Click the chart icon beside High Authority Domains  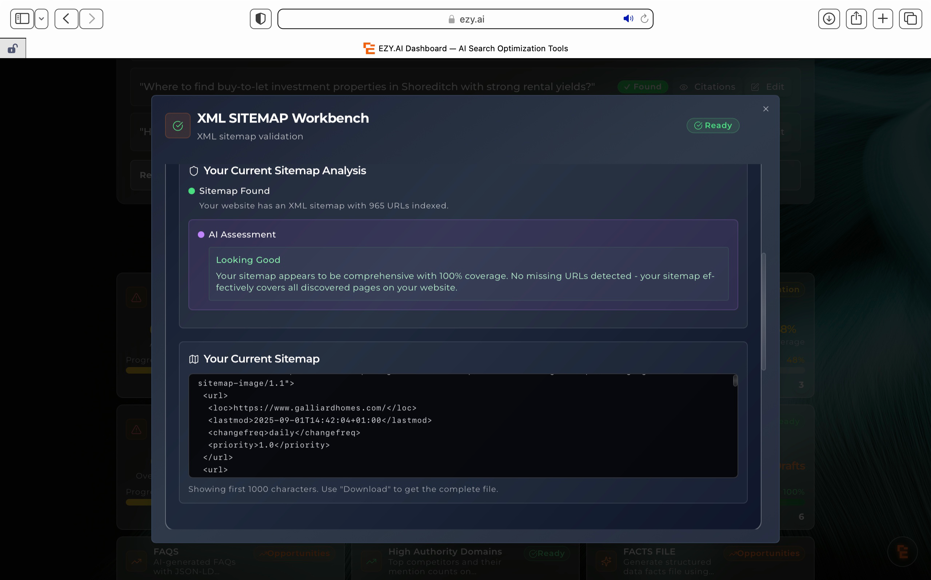[x=371, y=561]
